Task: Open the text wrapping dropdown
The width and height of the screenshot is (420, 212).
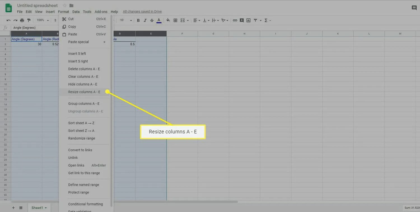Action: pyautogui.click(x=215, y=20)
